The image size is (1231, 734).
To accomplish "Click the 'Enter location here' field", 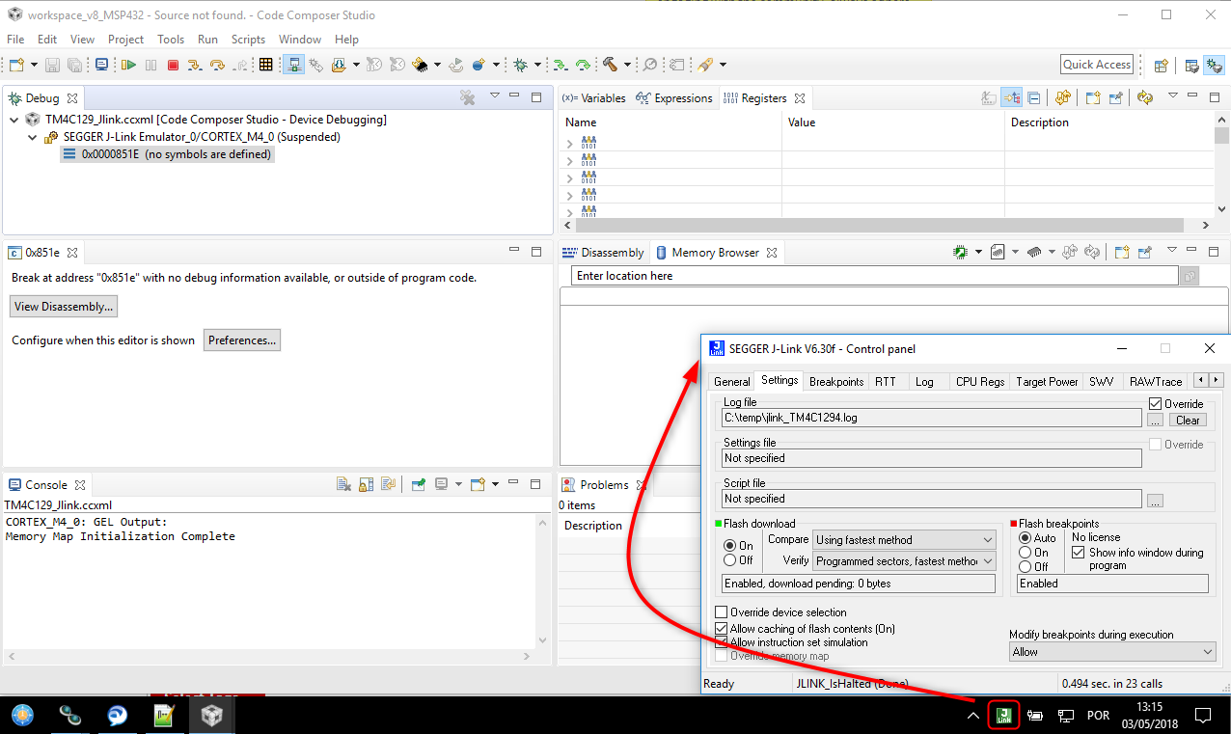I will (868, 276).
